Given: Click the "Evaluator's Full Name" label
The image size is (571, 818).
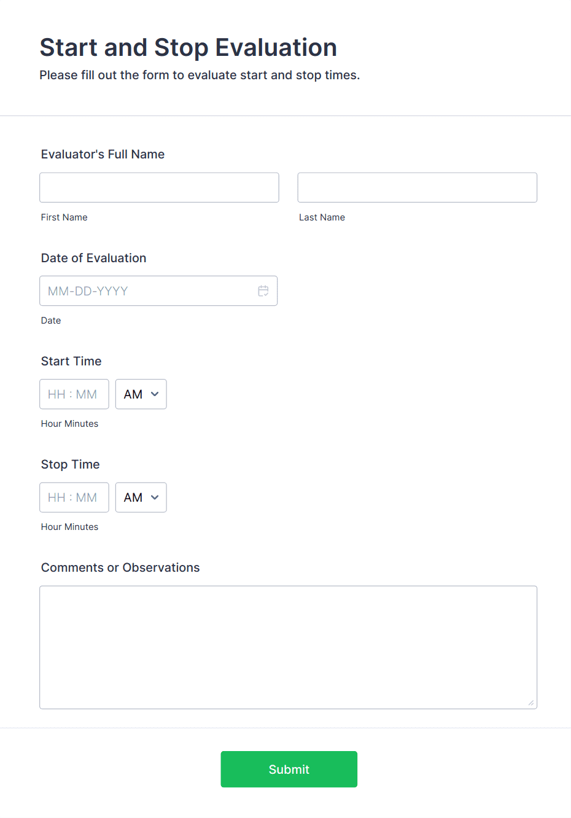Looking at the screenshot, I should pyautogui.click(x=103, y=154).
